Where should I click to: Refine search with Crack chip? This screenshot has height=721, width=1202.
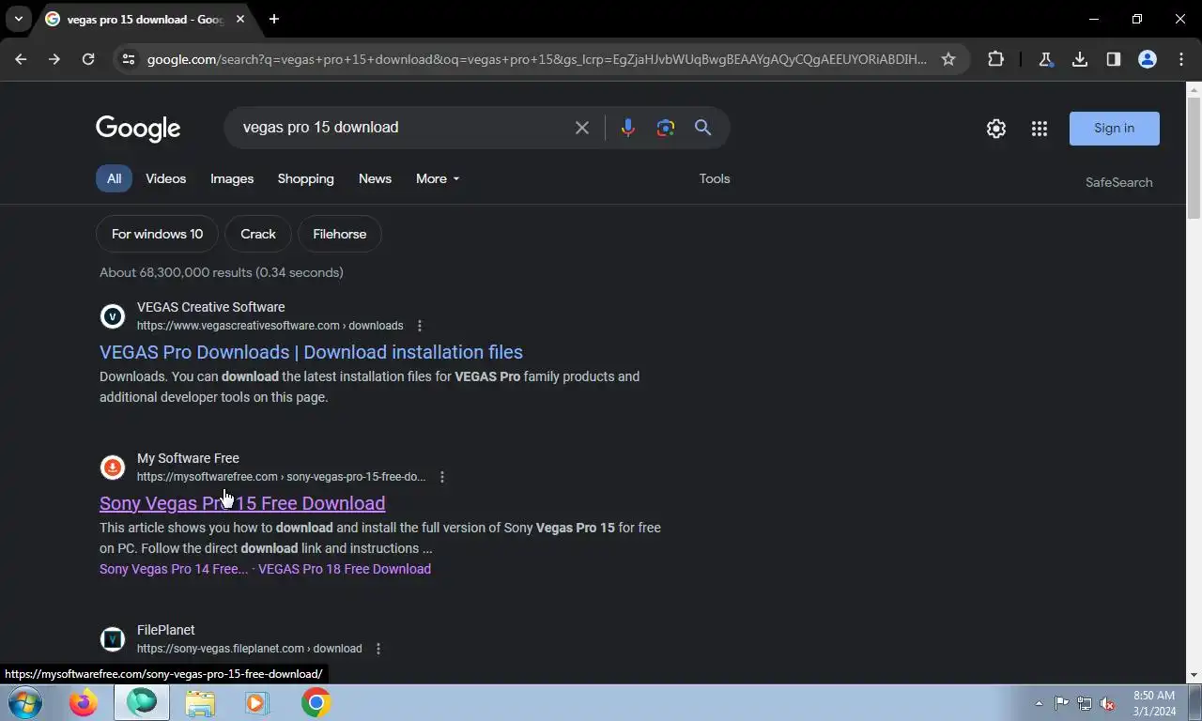tap(258, 234)
